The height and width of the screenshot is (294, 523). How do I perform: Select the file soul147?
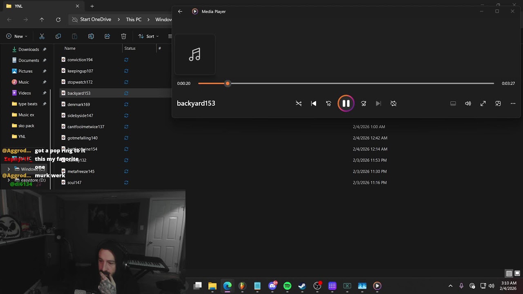74,183
